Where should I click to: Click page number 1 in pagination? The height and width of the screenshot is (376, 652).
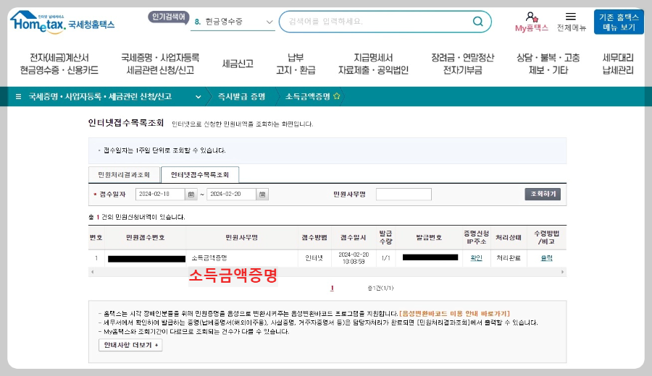pyautogui.click(x=332, y=288)
